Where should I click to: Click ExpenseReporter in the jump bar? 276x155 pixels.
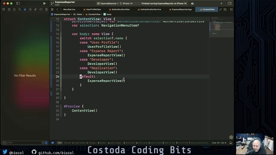point(60,14)
